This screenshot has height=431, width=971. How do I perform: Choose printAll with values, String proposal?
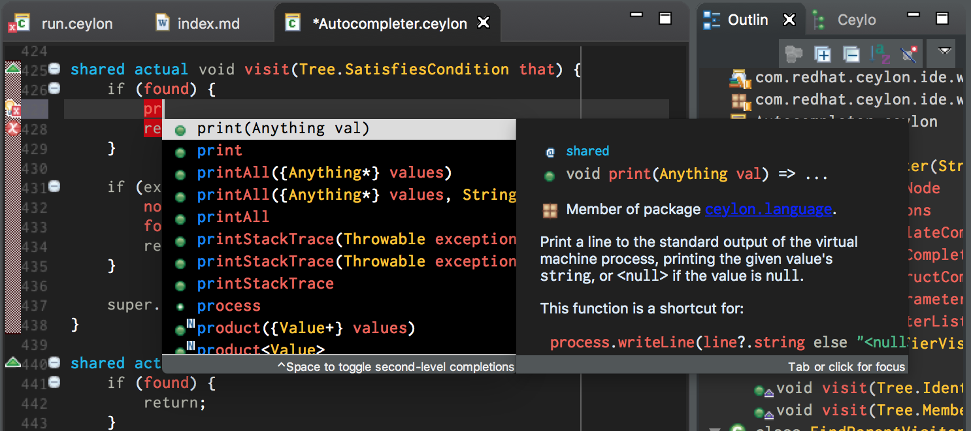(339, 195)
